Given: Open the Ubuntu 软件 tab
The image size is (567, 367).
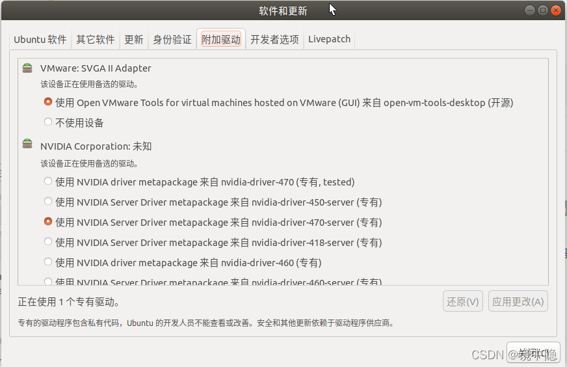Looking at the screenshot, I should 40,39.
